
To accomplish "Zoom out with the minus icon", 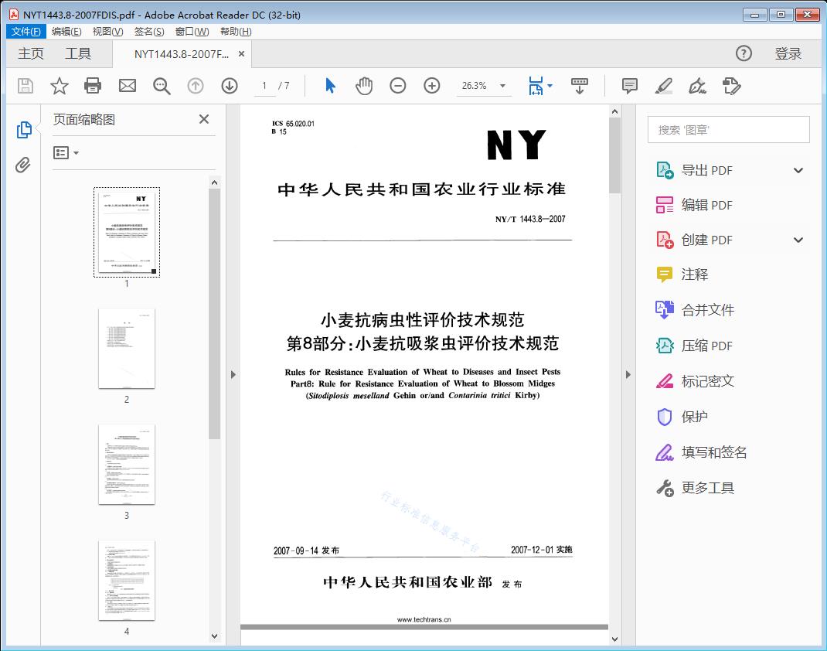I will pyautogui.click(x=398, y=86).
